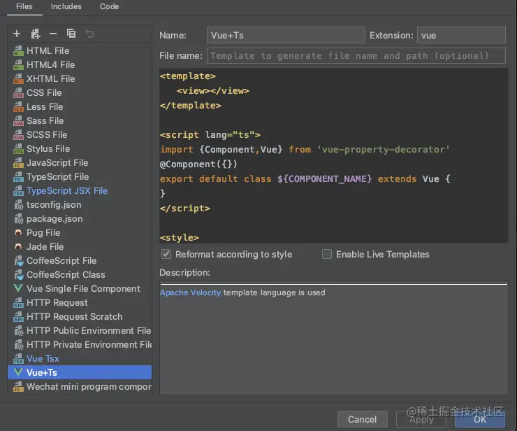Viewport: 517px width, 431px height.
Task: Click the Pug File template icon
Action: (18, 233)
